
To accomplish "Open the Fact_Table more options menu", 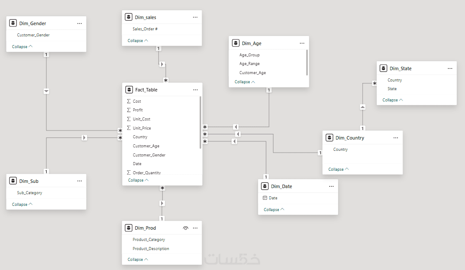I will (195, 90).
